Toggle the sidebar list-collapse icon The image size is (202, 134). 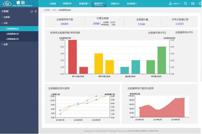(36, 11)
